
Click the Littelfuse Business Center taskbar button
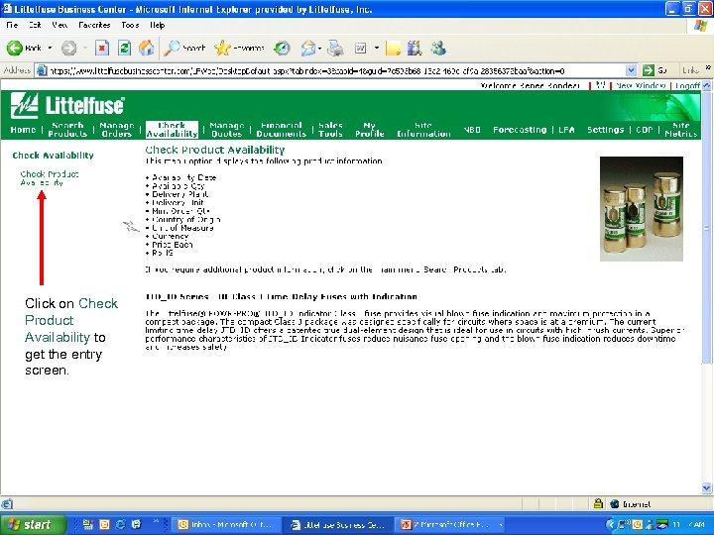338,524
